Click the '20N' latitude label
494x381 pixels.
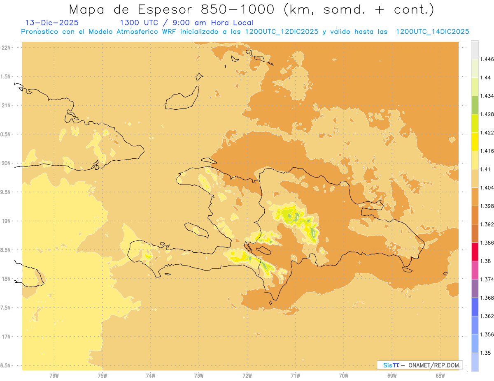point(7,163)
